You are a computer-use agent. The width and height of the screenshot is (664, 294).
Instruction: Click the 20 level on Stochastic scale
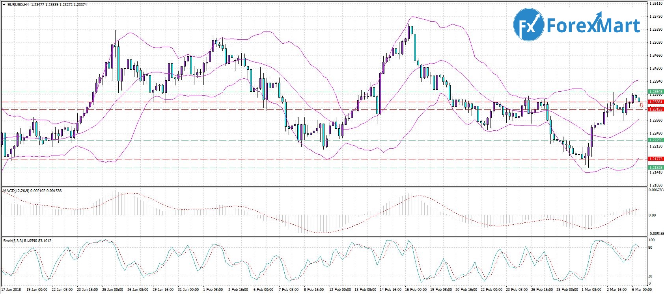click(x=651, y=276)
